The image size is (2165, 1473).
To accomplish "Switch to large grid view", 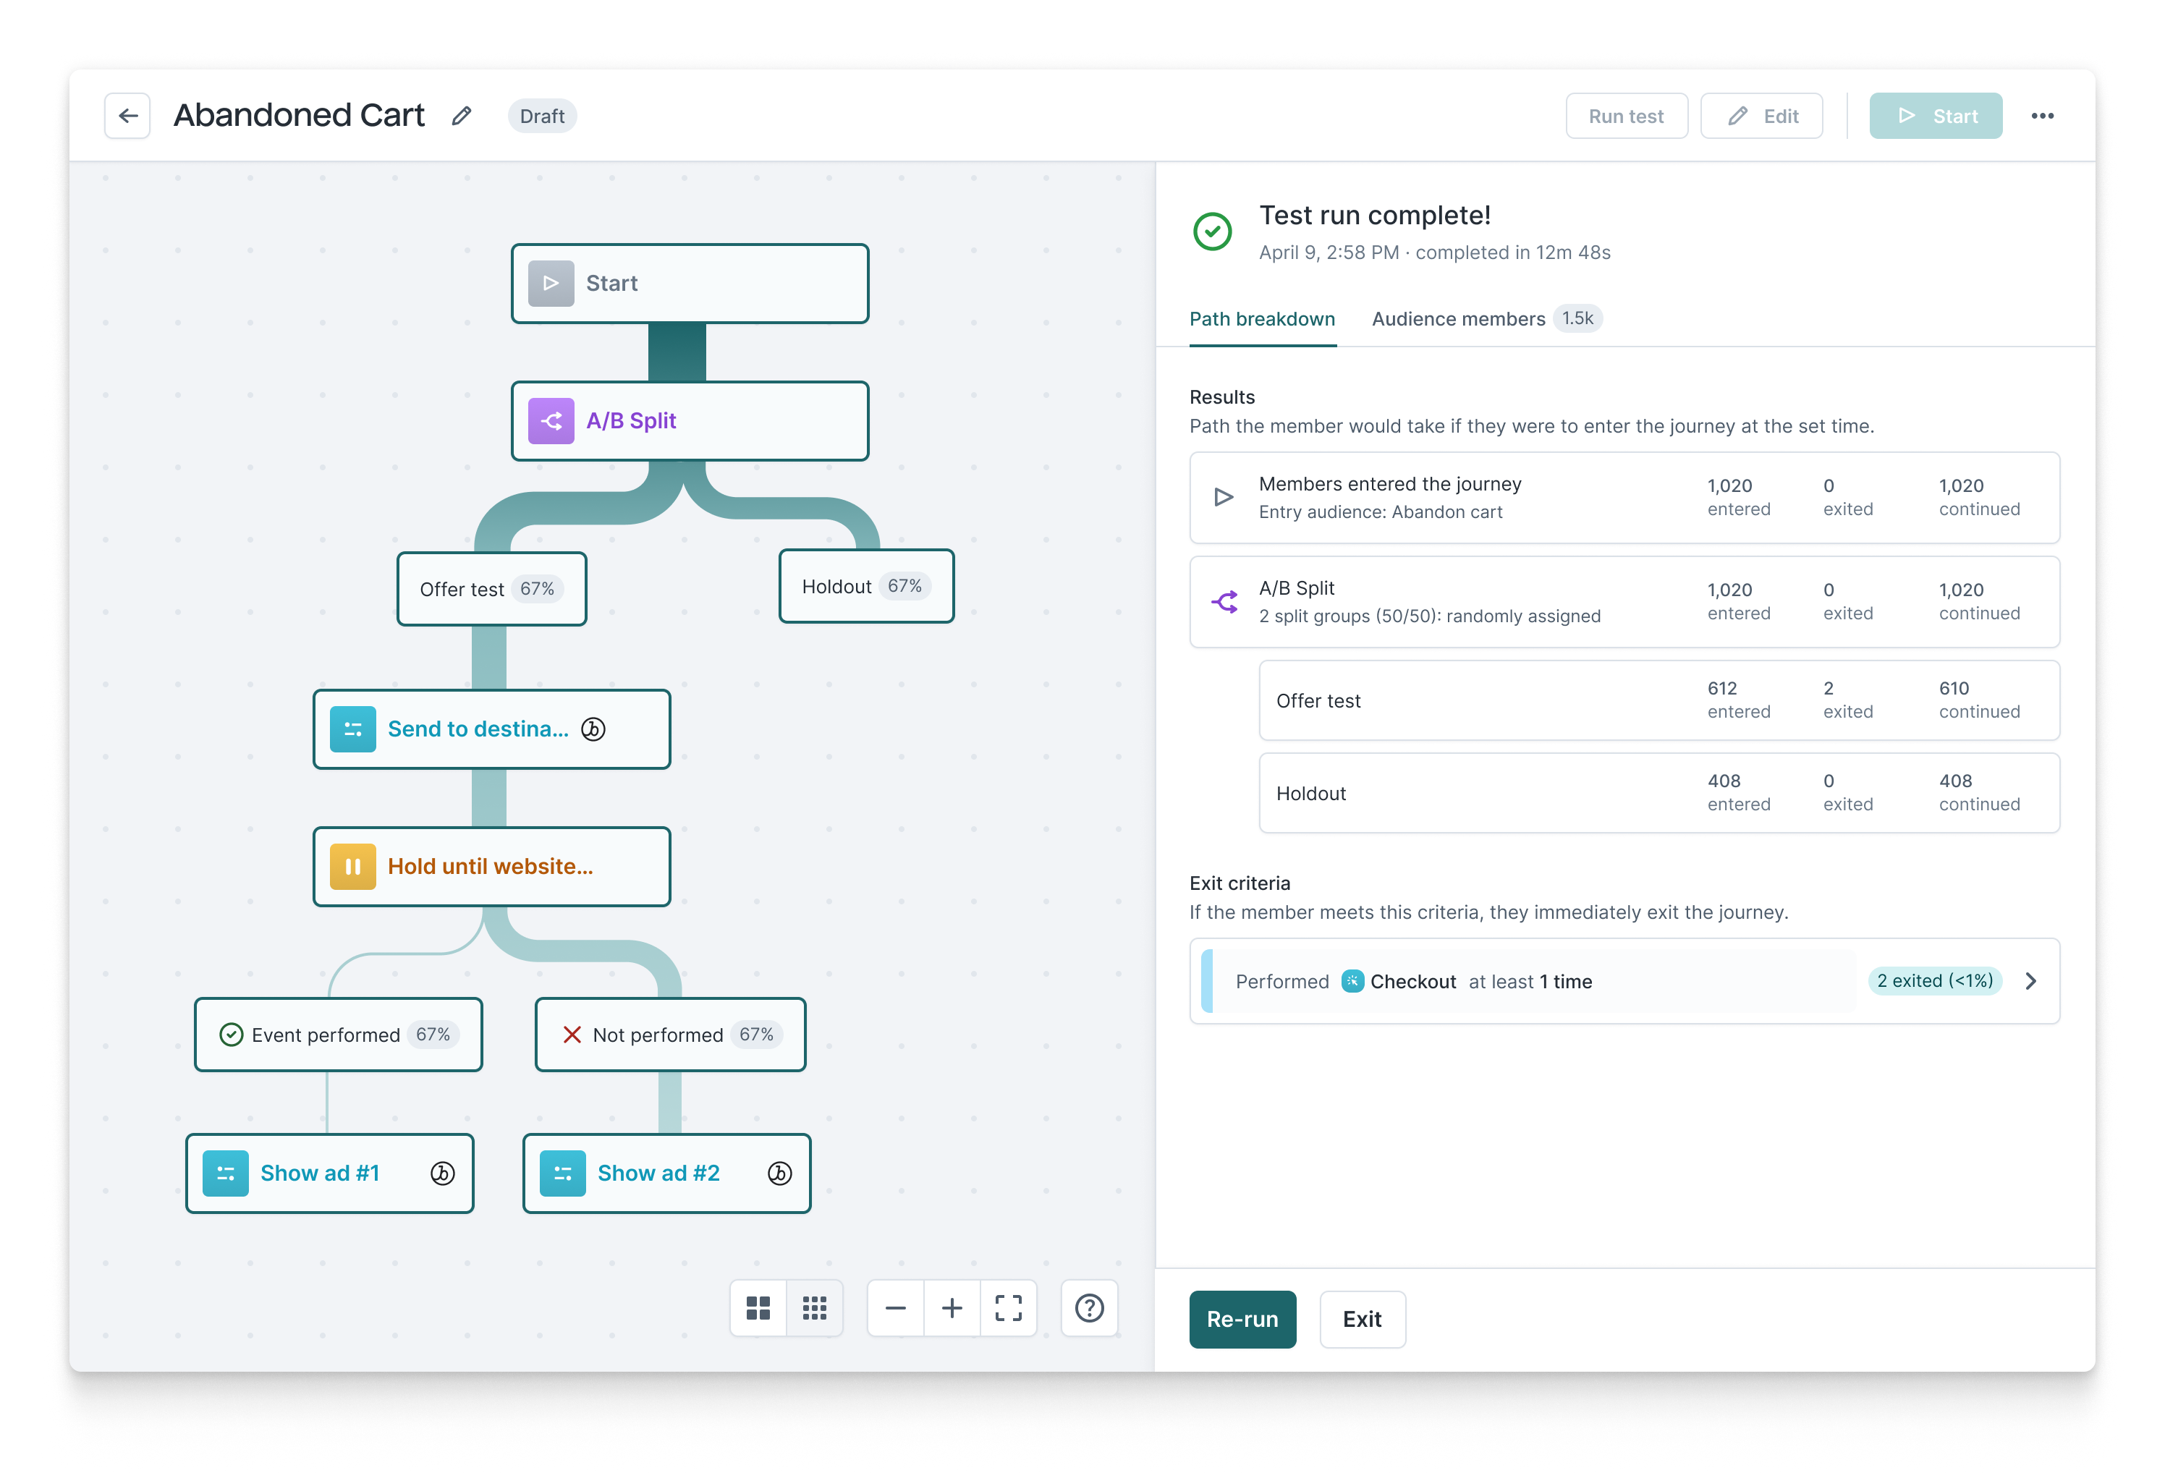I will 758,1308.
